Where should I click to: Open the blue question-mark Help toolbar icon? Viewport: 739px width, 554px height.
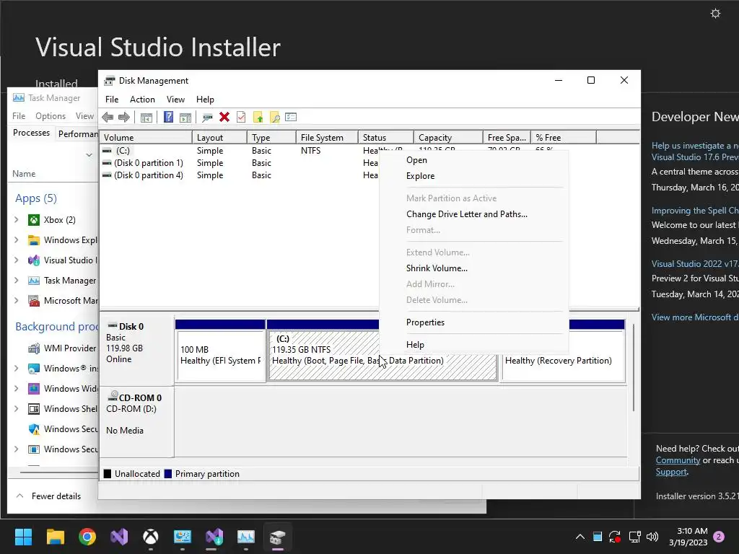point(168,118)
